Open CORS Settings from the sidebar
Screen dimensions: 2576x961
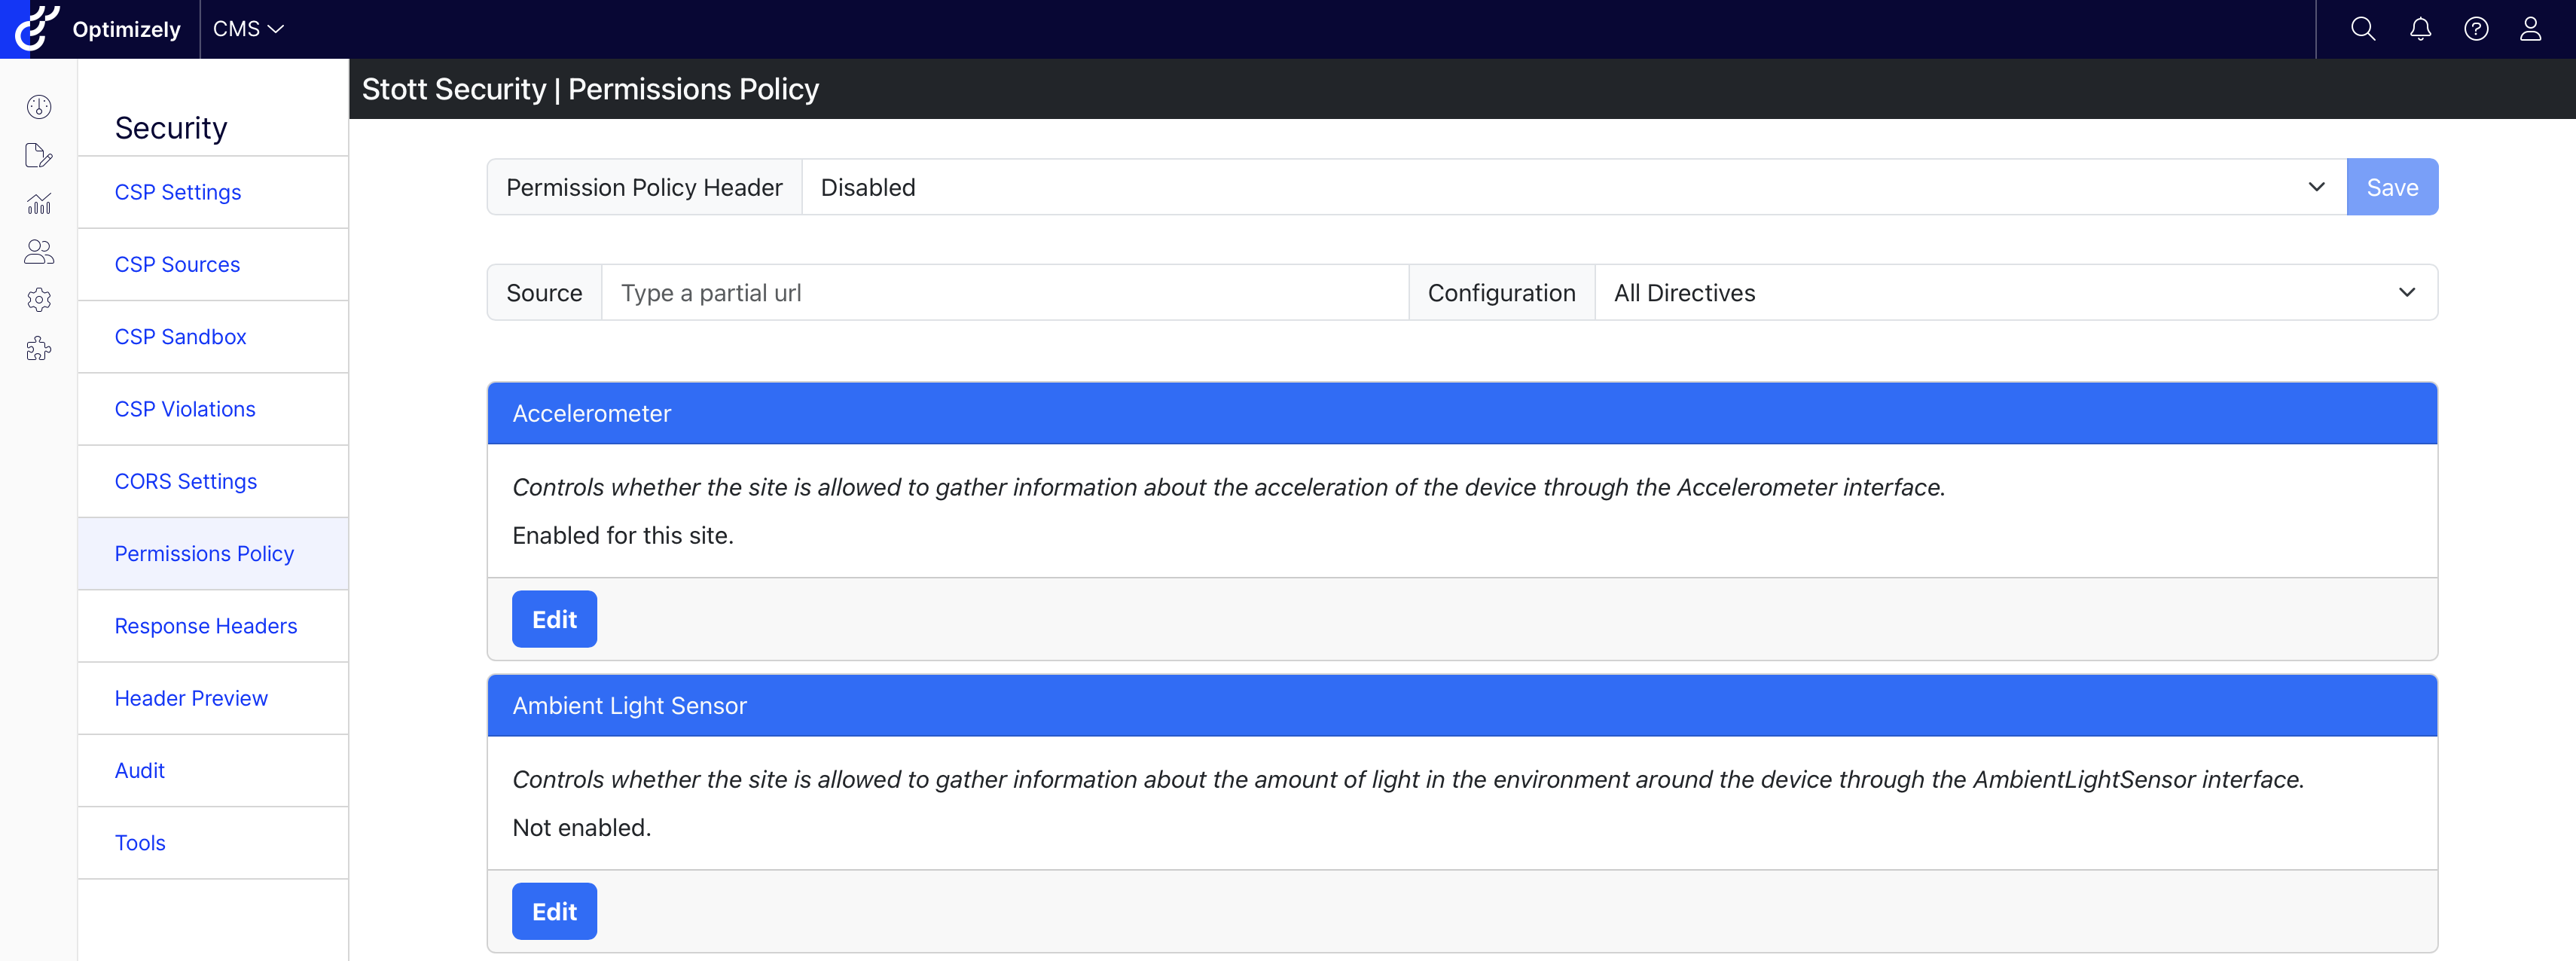coord(186,481)
